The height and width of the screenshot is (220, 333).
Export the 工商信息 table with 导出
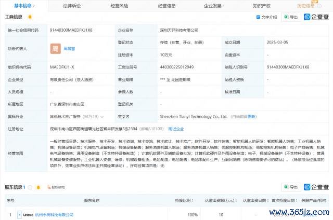291,17
